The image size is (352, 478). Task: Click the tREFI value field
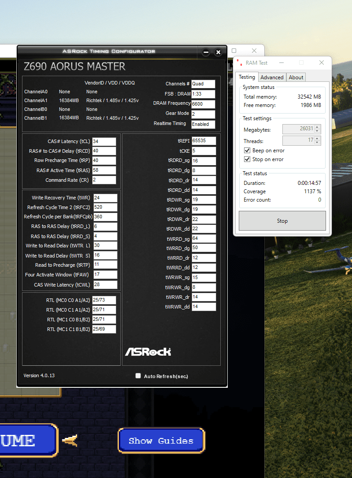[x=204, y=140]
